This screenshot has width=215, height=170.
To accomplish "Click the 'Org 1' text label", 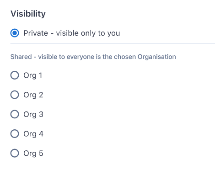I will tap(33, 75).
